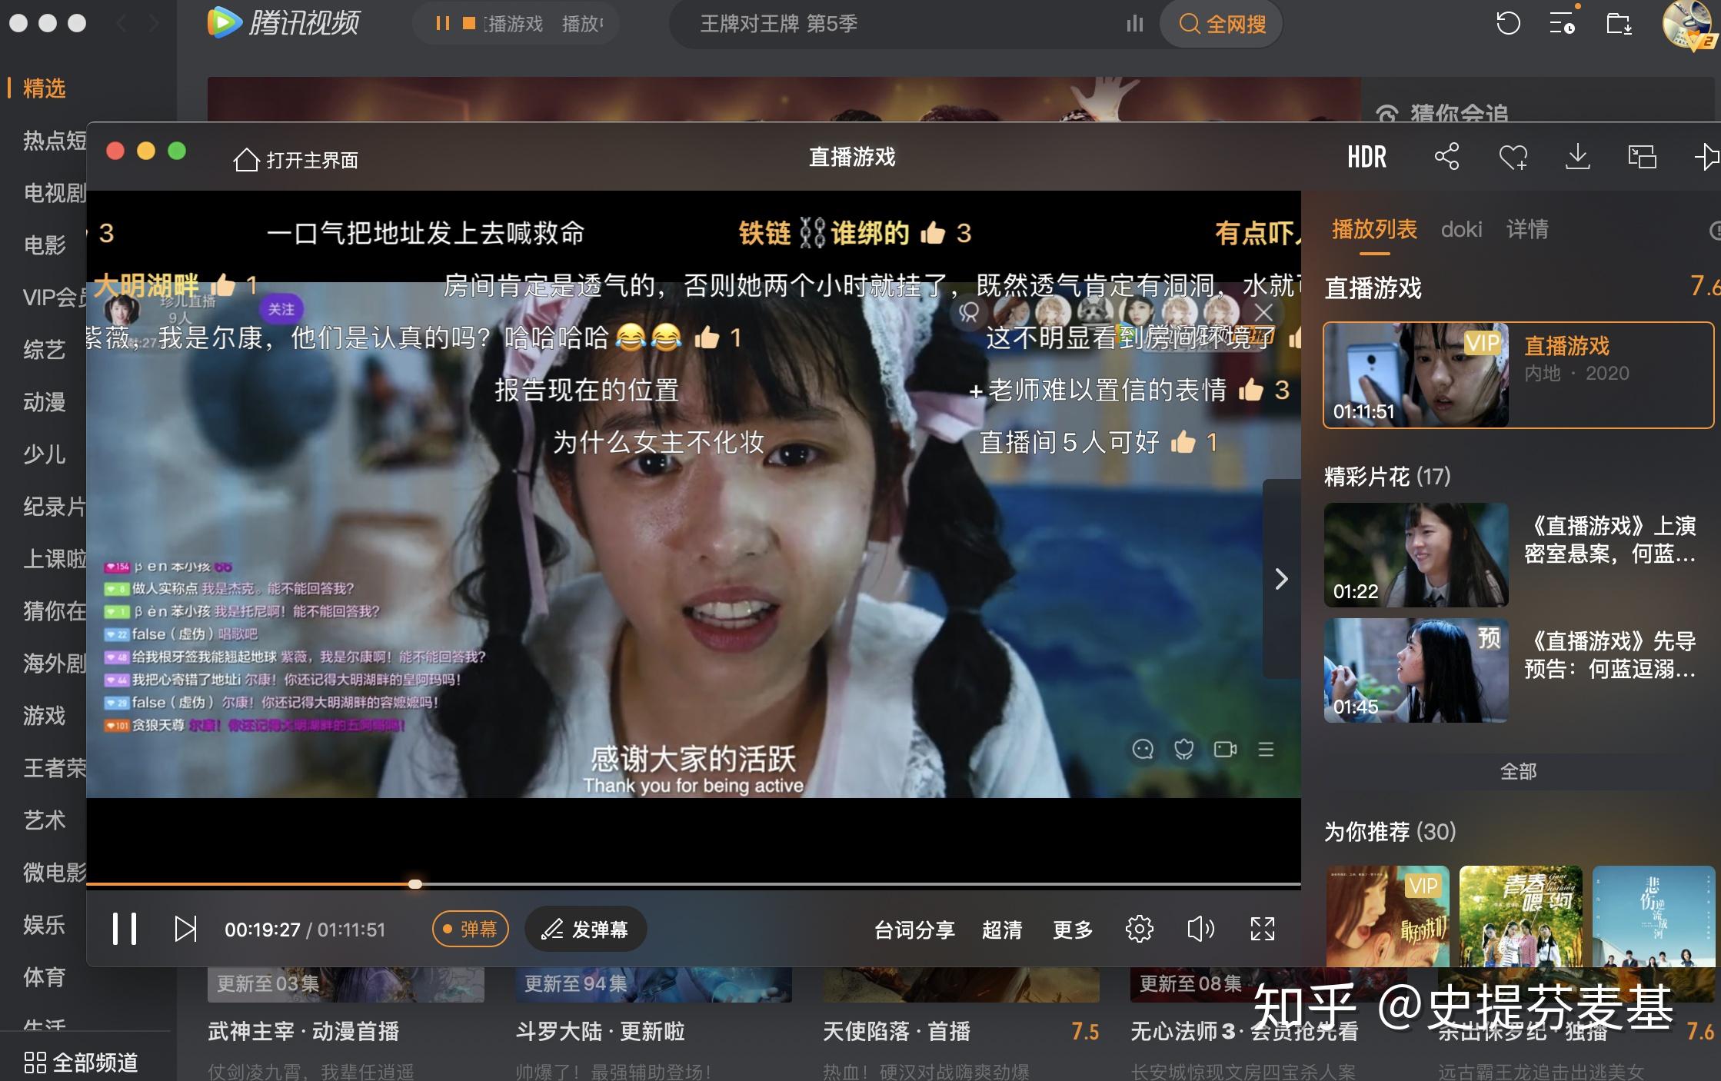
Task: Click the download icon in player header
Action: pyautogui.click(x=1577, y=157)
